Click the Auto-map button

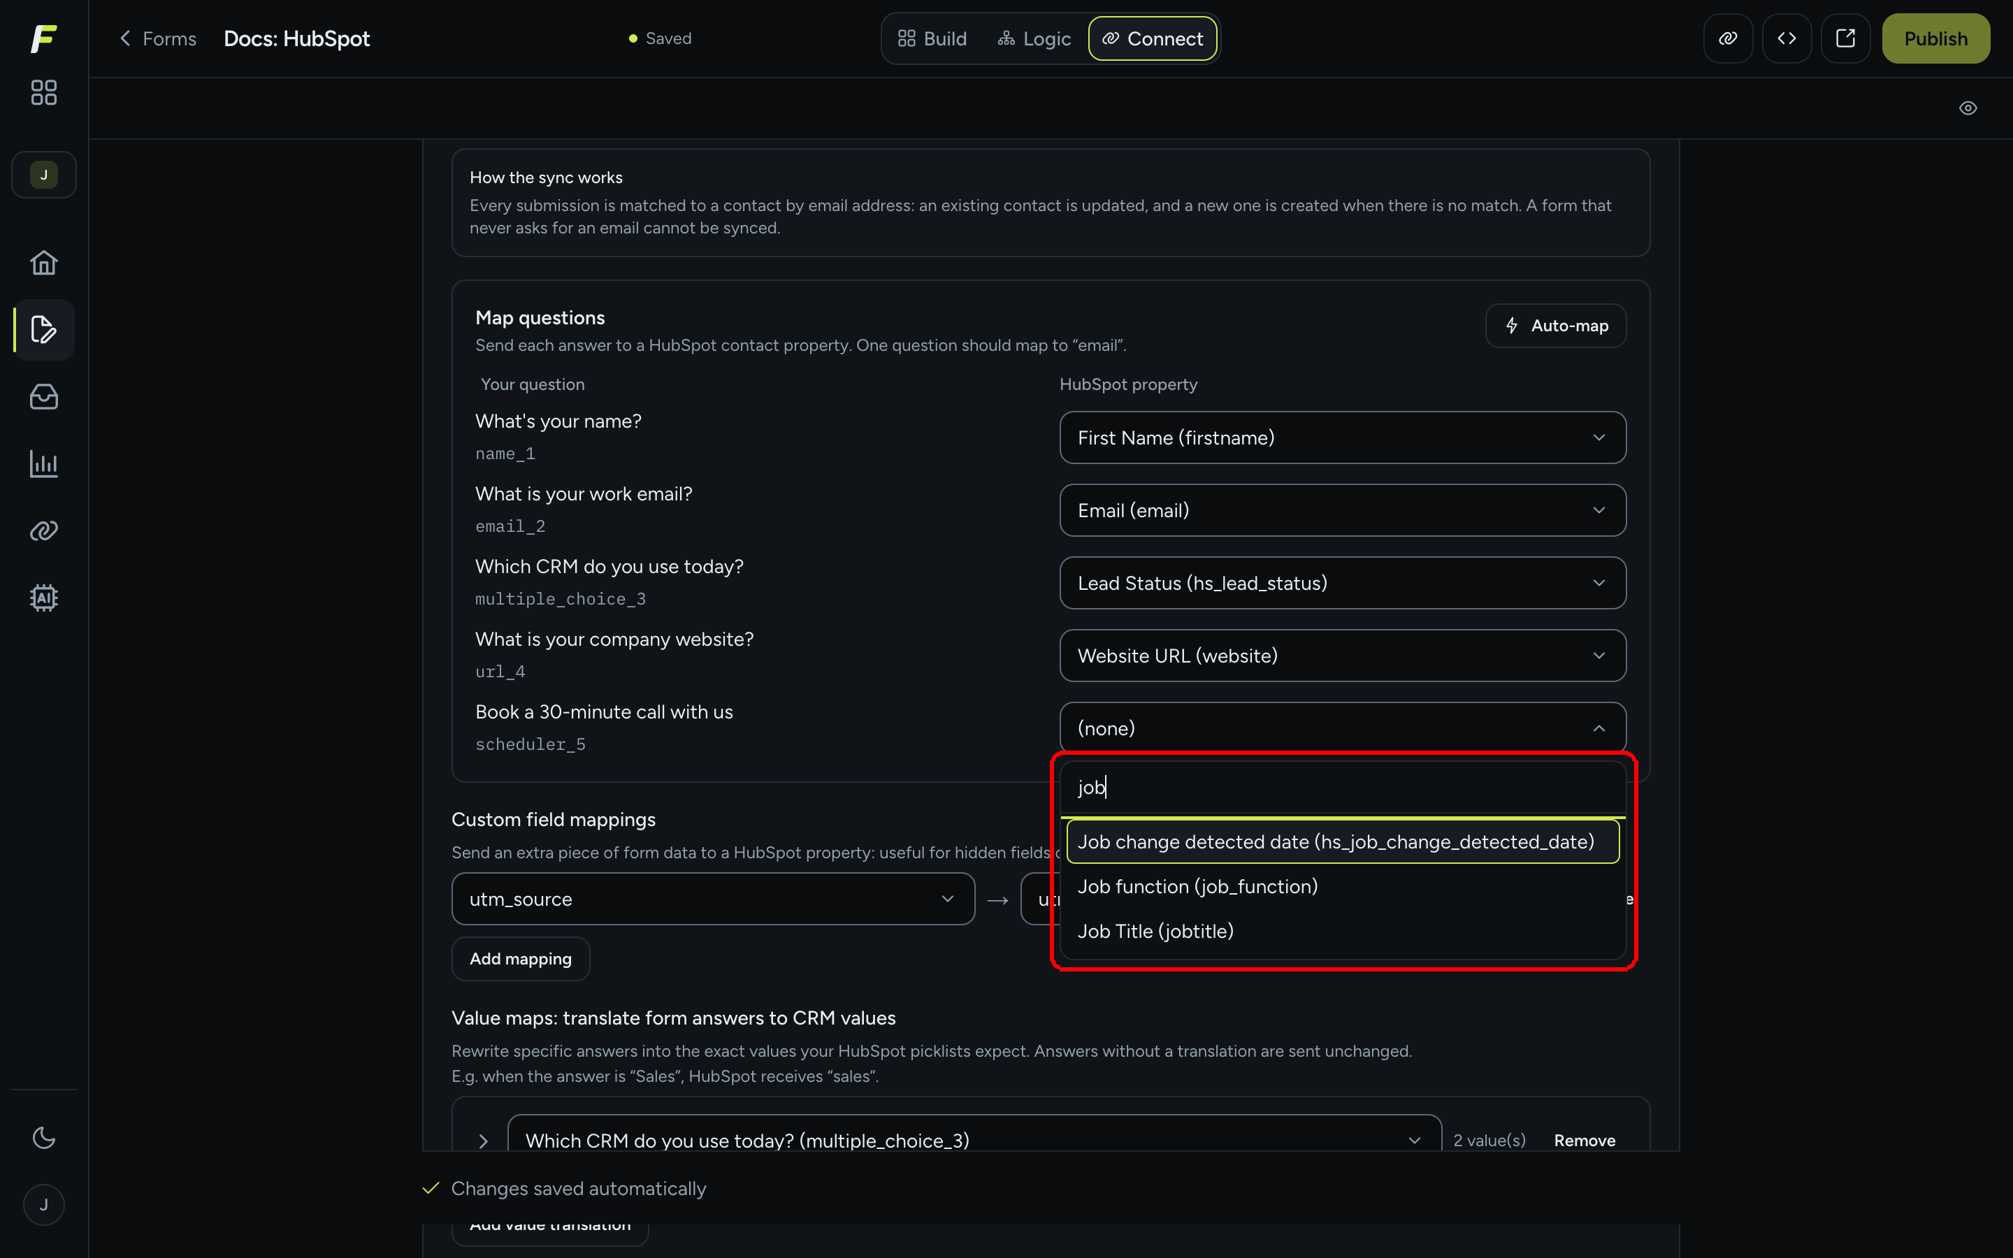(x=1555, y=325)
